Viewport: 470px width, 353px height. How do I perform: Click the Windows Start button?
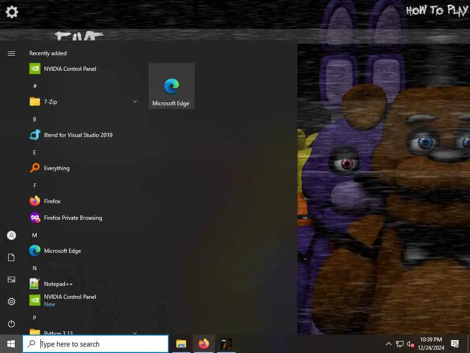tap(11, 344)
